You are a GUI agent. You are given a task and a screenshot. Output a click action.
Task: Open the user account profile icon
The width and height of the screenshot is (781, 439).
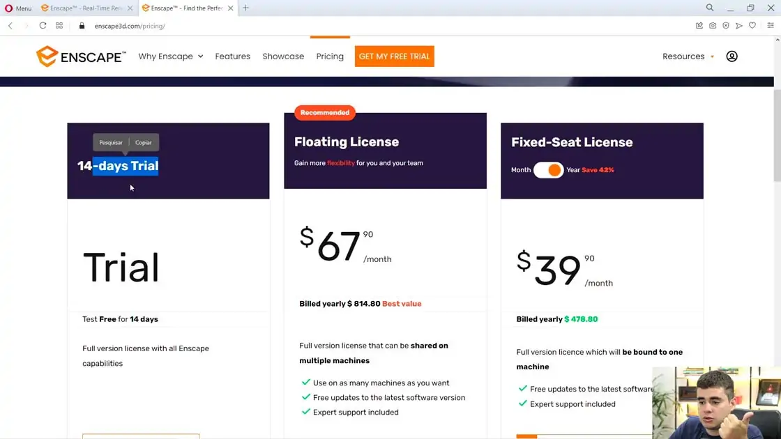click(731, 56)
